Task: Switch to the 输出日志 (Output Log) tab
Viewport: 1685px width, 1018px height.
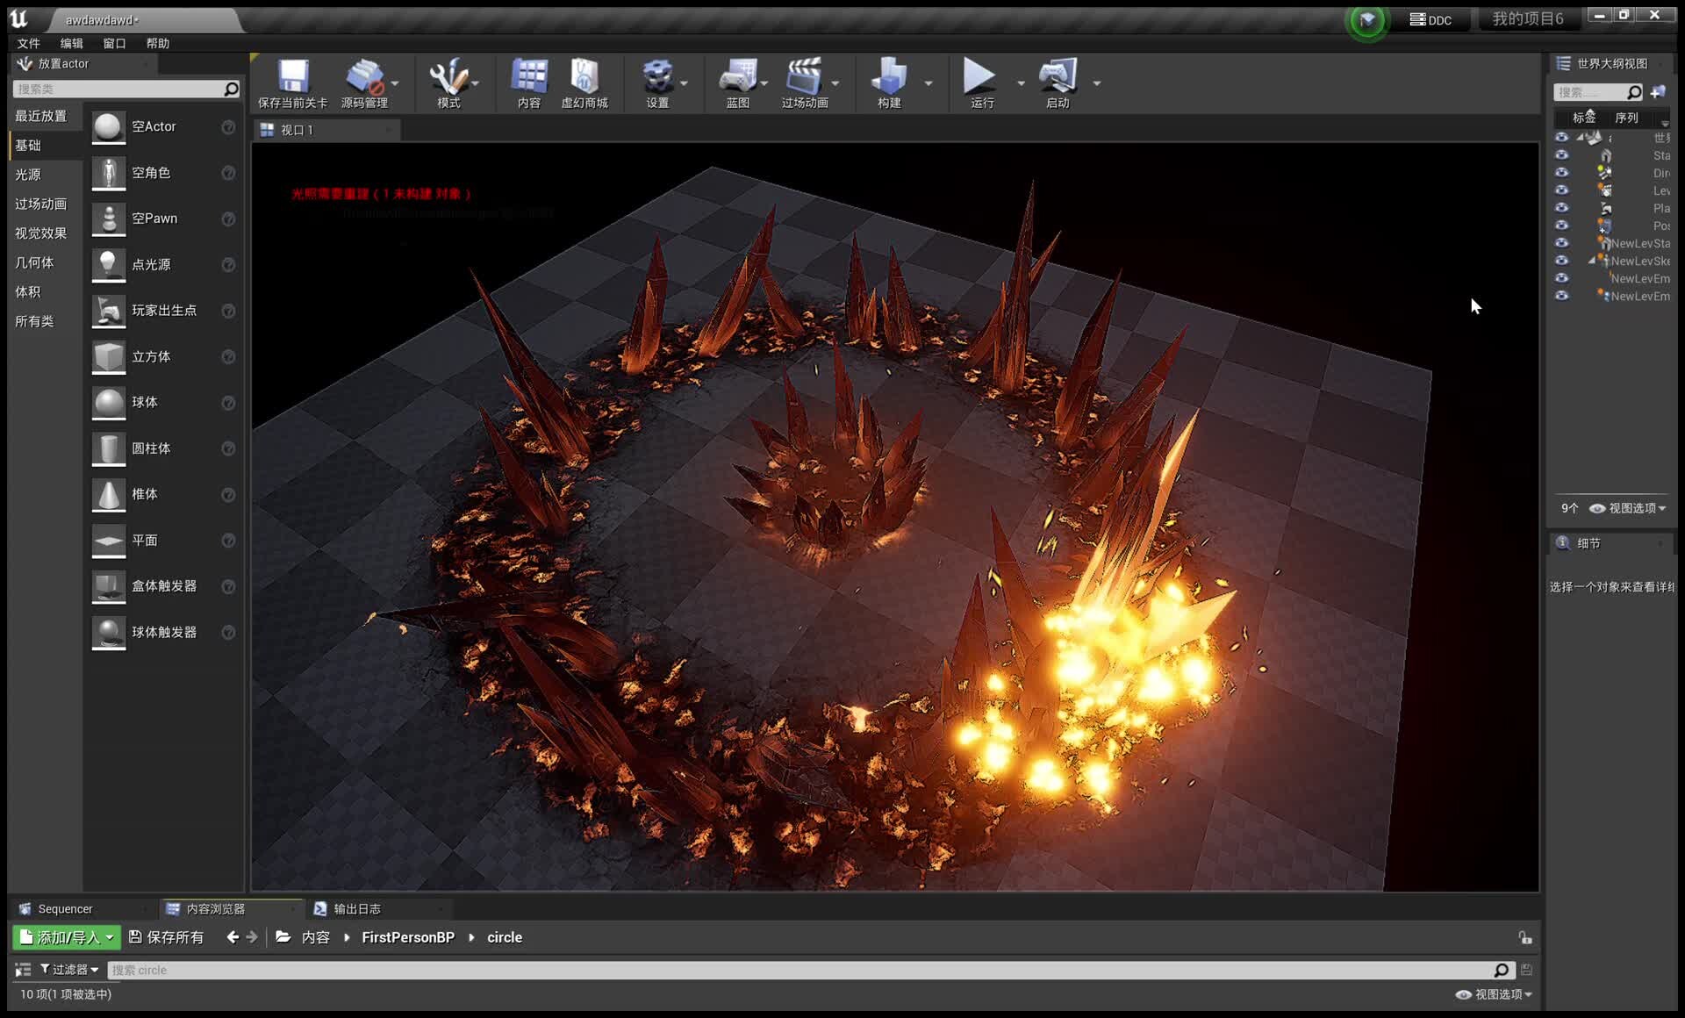Action: tap(355, 908)
